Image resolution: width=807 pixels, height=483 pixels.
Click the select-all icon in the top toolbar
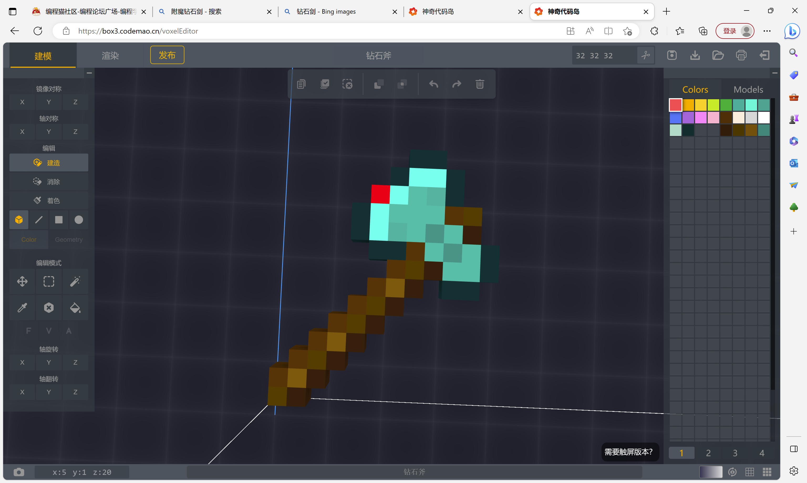pyautogui.click(x=325, y=84)
